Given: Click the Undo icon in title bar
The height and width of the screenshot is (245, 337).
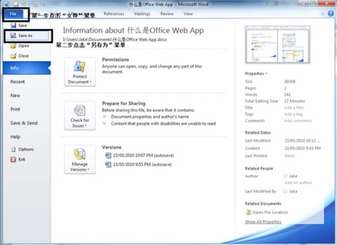Looking at the screenshot, I should pyautogui.click(x=24, y=5).
